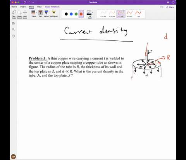The image size is (186, 160).
Task: Select the Eraser tool
Action: pyautogui.click(x=33, y=14)
